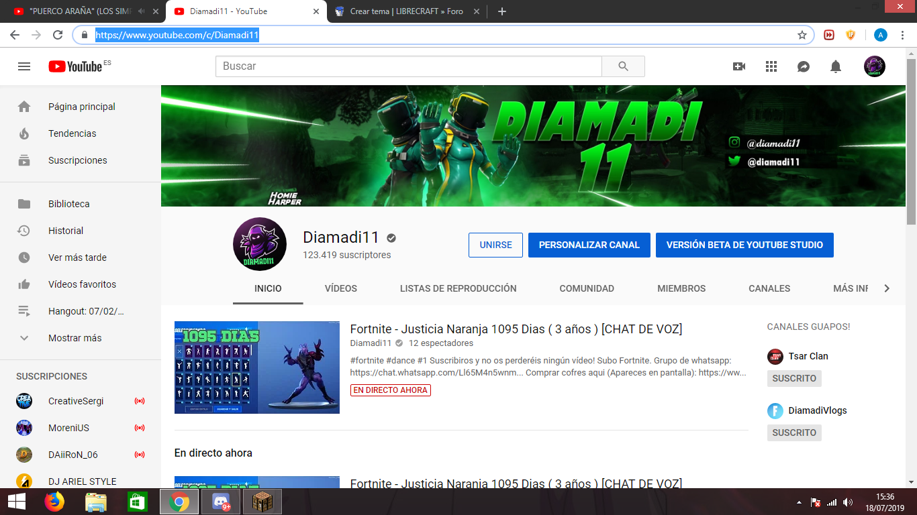
Task: Mute PUERCO ARAÑA tab audio icon
Action: tap(141, 11)
